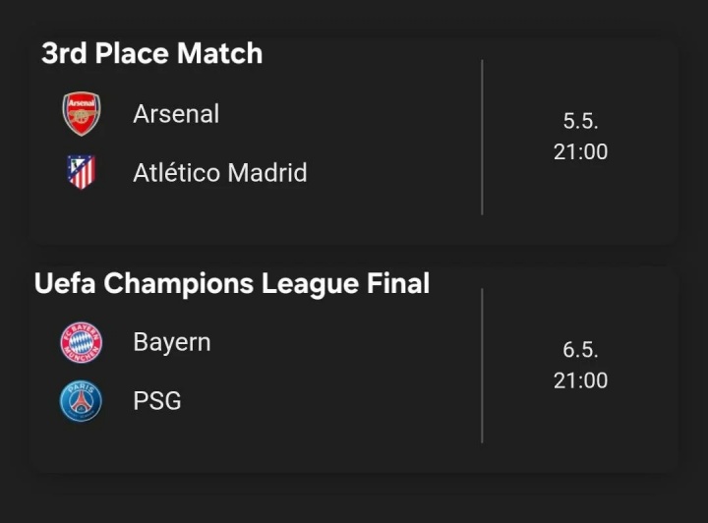This screenshot has width=708, height=523.
Task: Click empty space right of Atlético Madrid name
Action: [x=393, y=173]
